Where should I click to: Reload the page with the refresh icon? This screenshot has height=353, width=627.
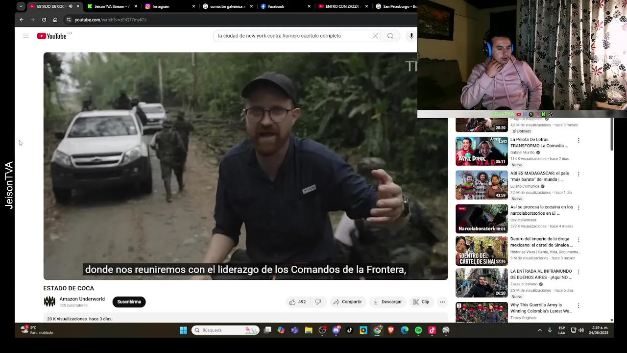point(44,20)
